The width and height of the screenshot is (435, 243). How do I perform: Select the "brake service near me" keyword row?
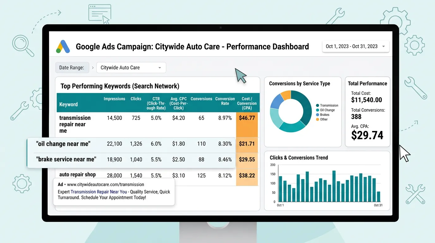point(132,160)
